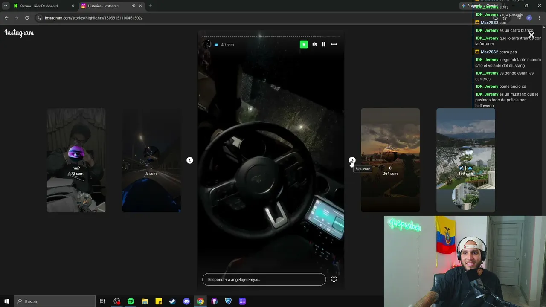This screenshot has width=546, height=307.
Task: Open the Windows Start menu
Action: tap(7, 301)
